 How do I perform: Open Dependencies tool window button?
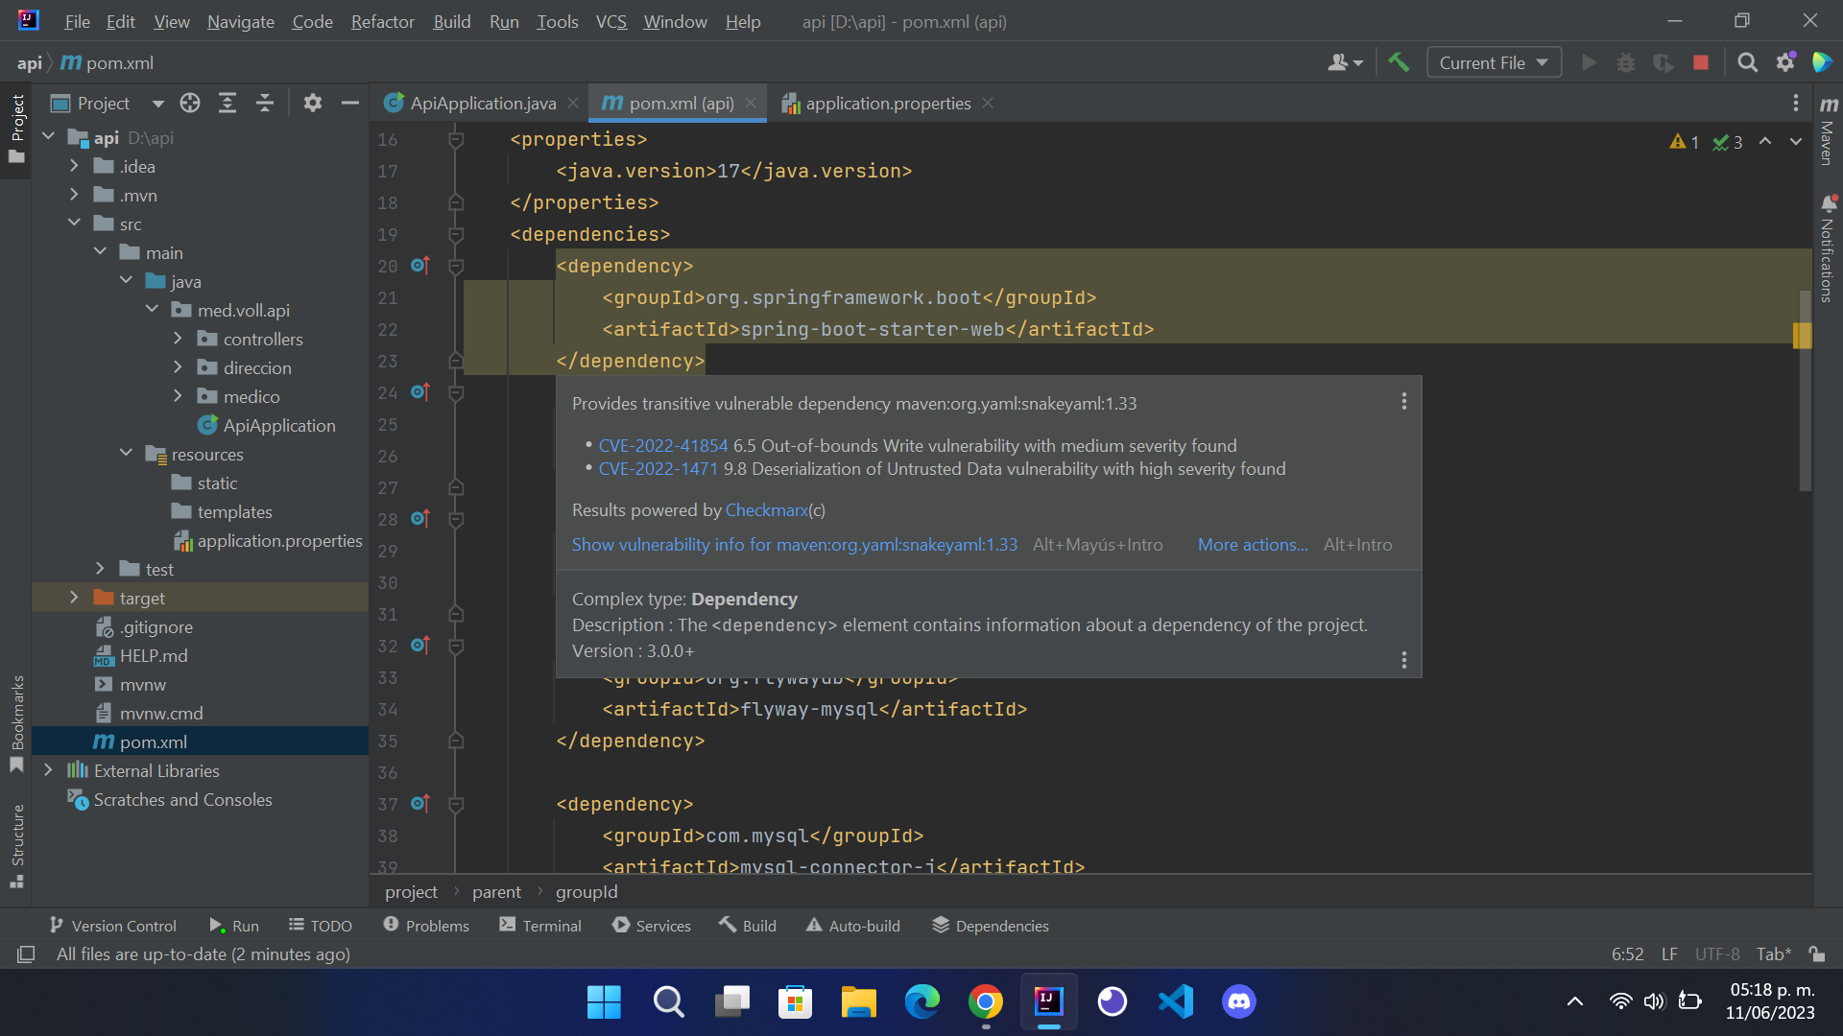pyautogui.click(x=990, y=926)
